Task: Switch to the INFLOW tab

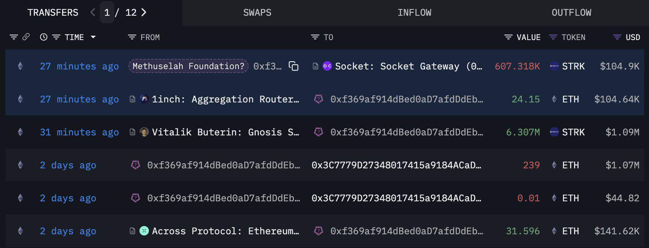Action: click(x=414, y=13)
